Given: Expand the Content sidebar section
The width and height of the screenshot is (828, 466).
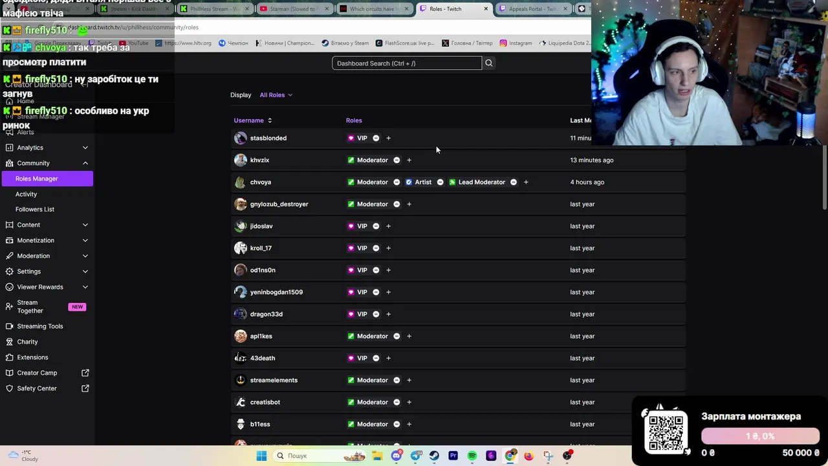Looking at the screenshot, I should tap(85, 225).
